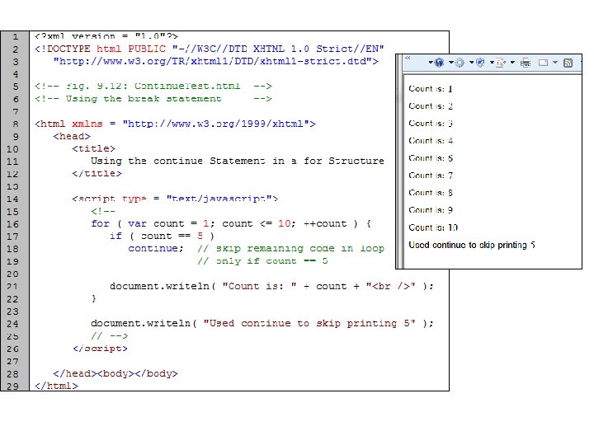Click the "continue;" keyword in code
The width and height of the screenshot is (594, 445).
156,249
